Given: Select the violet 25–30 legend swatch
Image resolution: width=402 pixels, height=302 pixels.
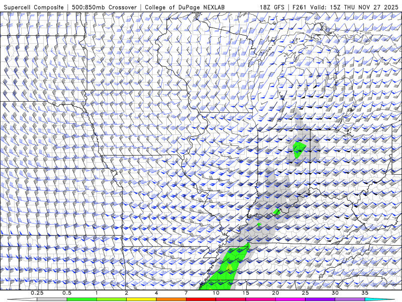Looking at the screenshot, I should [x=320, y=299].
